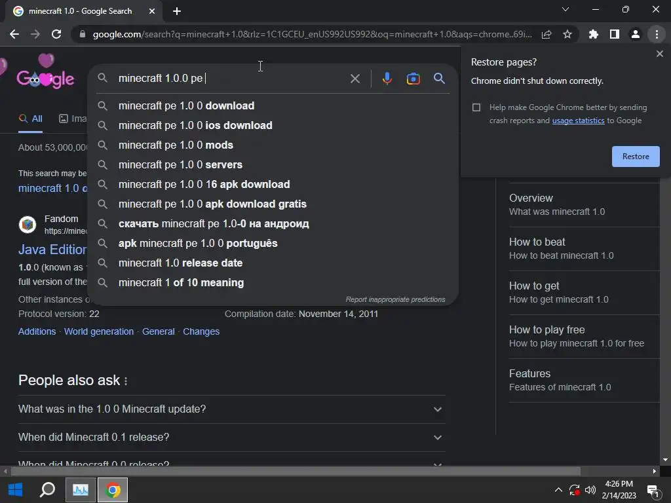Open the monitor app in taskbar
Viewport: 671px width, 503px height.
[x=81, y=490]
